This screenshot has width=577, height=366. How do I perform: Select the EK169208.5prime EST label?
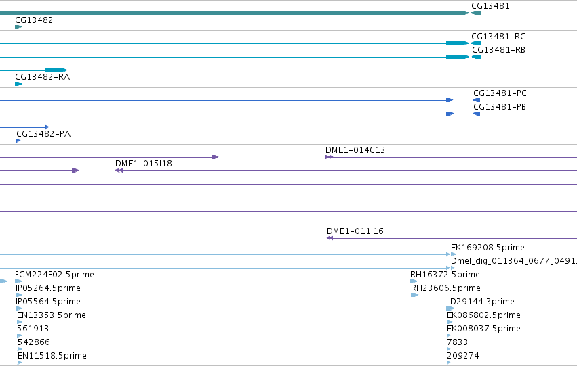click(488, 248)
